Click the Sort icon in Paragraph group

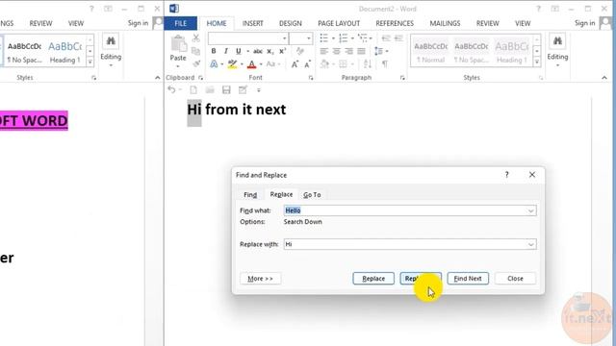[x=368, y=64]
